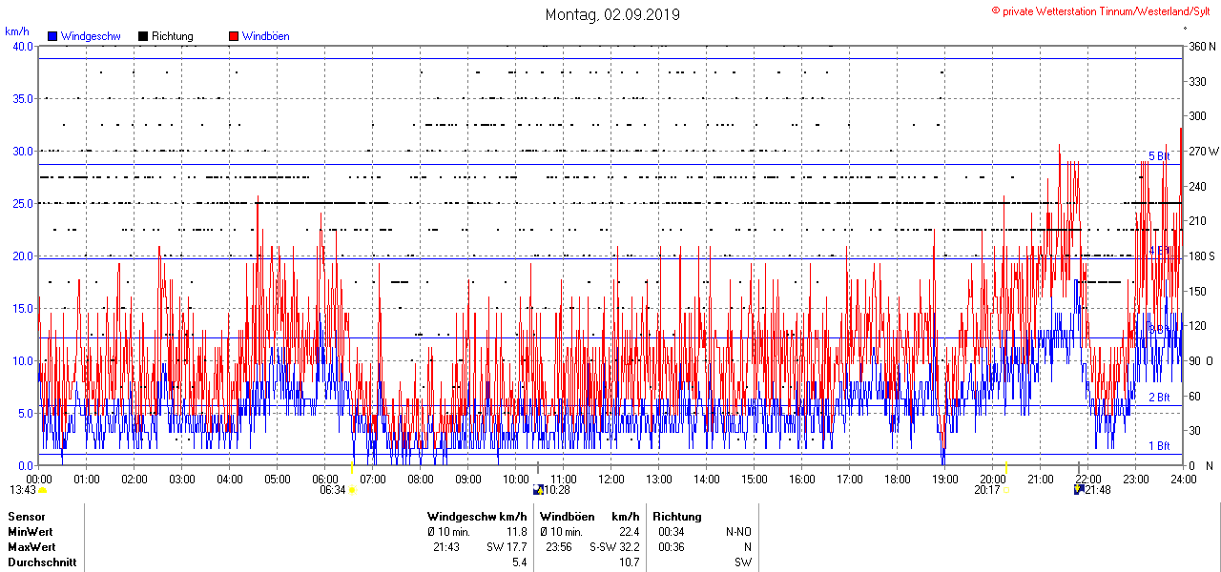Click the 21:43 max wind speed time
Image resolution: width=1221 pixels, height=572 pixels.
coord(446,547)
